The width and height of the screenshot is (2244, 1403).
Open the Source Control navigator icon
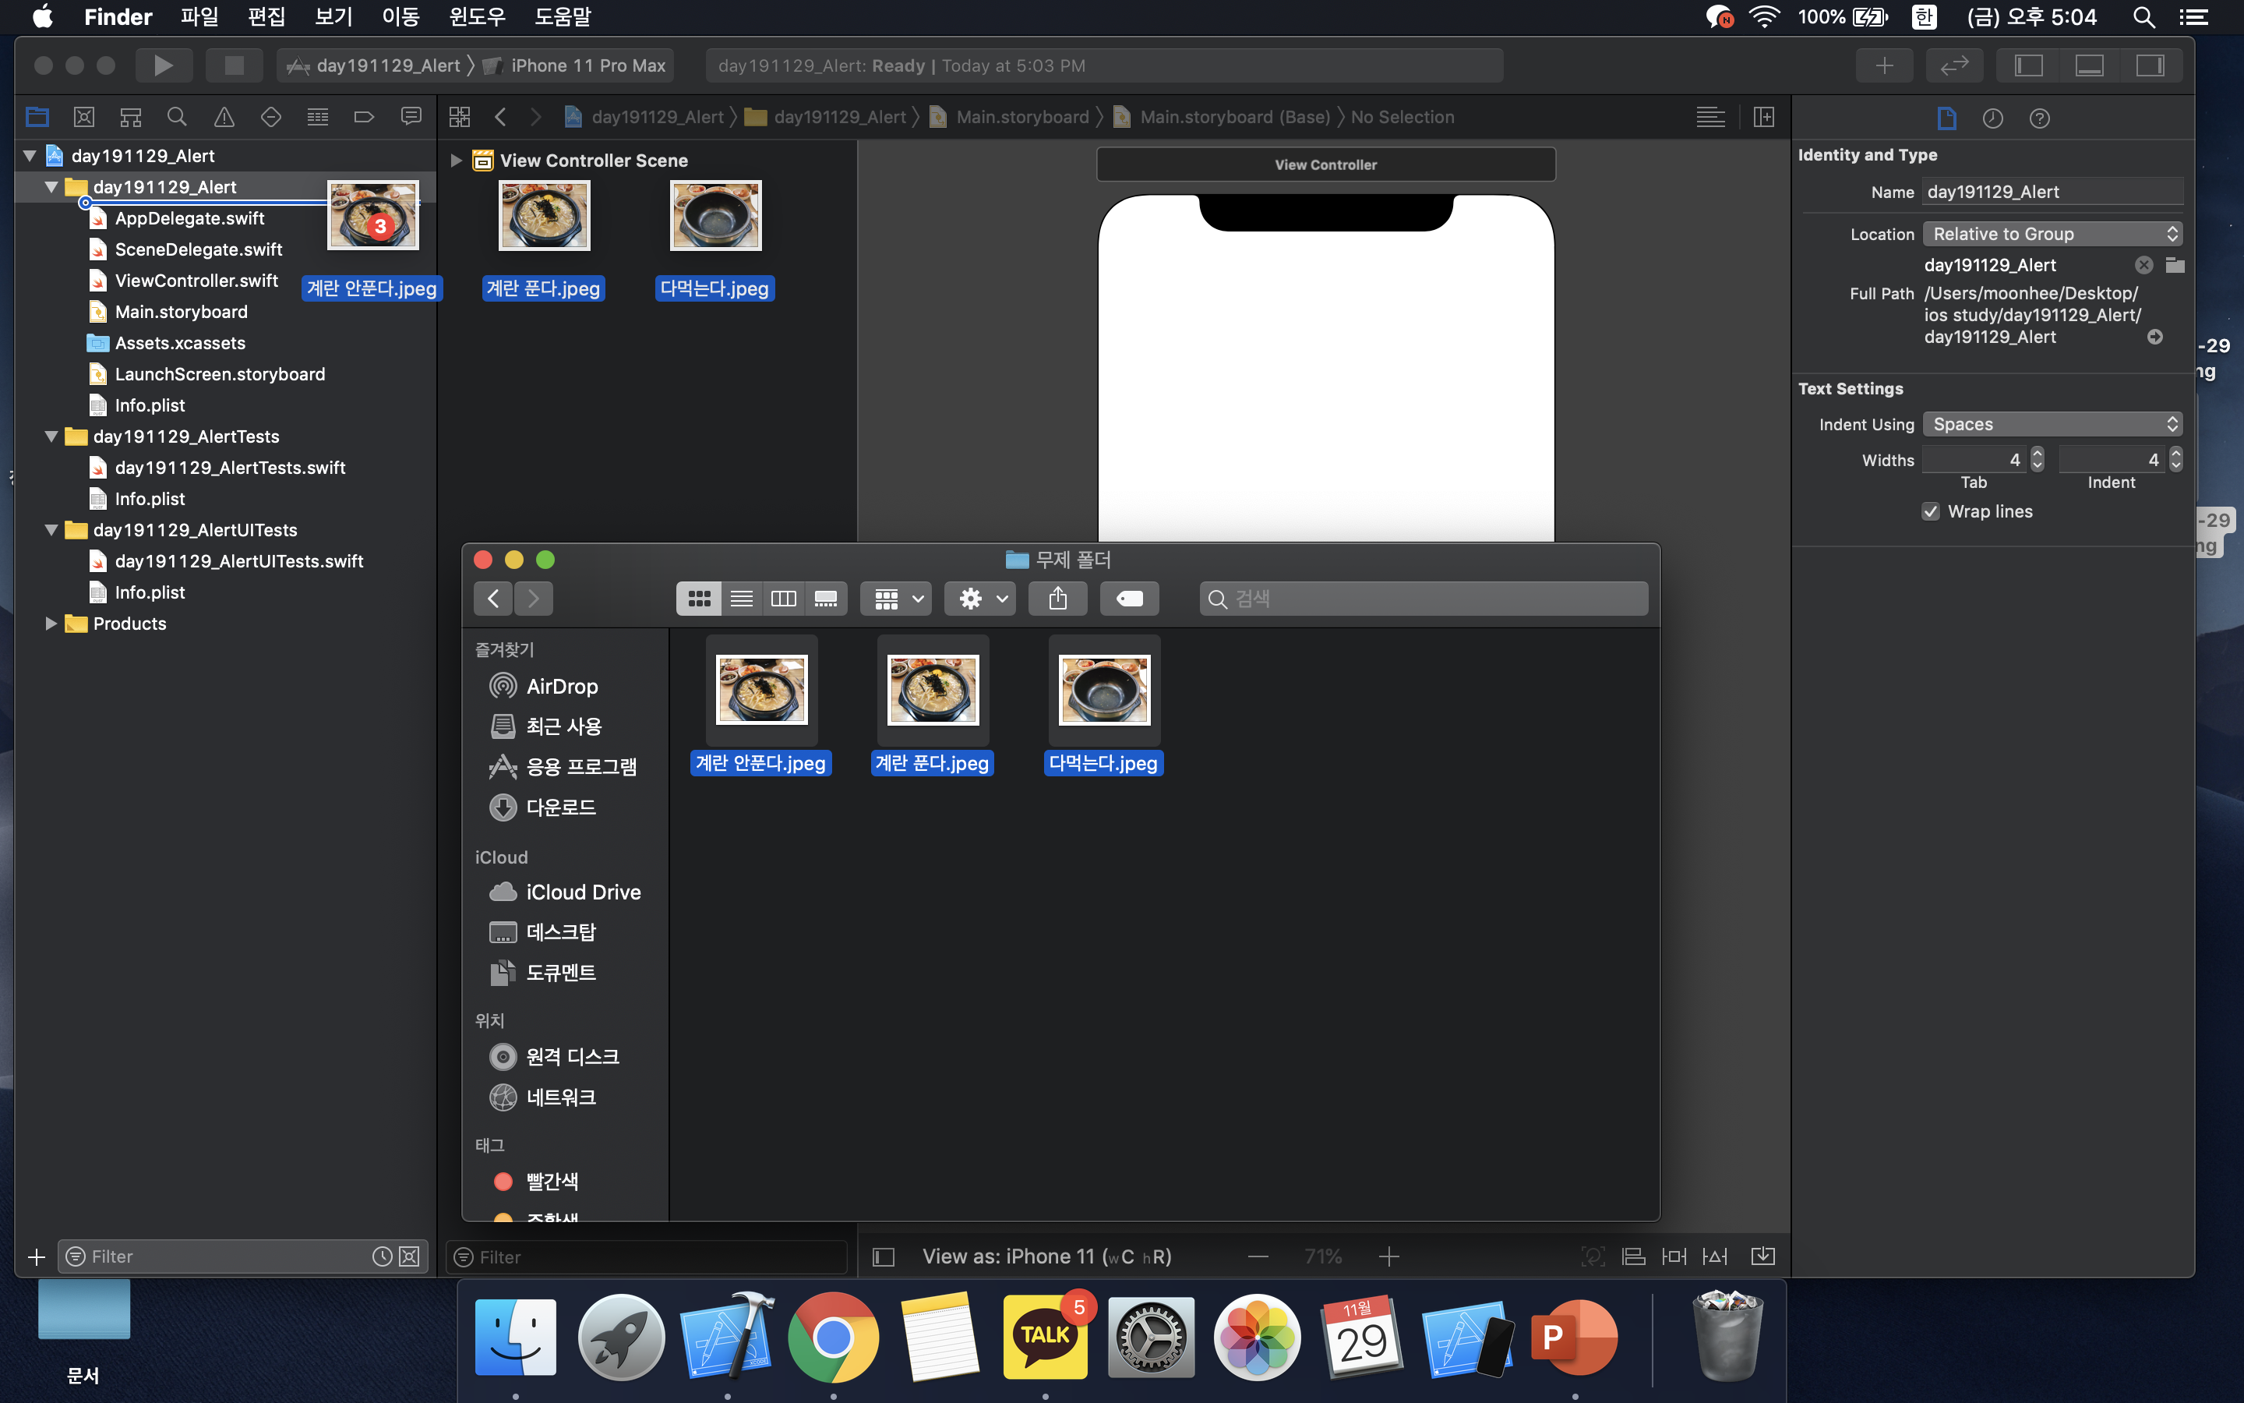83,117
